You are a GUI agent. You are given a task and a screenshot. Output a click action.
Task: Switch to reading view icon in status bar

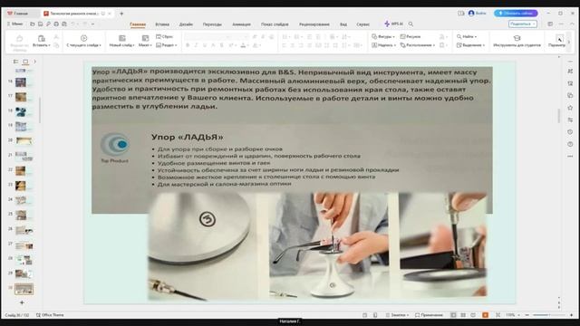click(473, 315)
